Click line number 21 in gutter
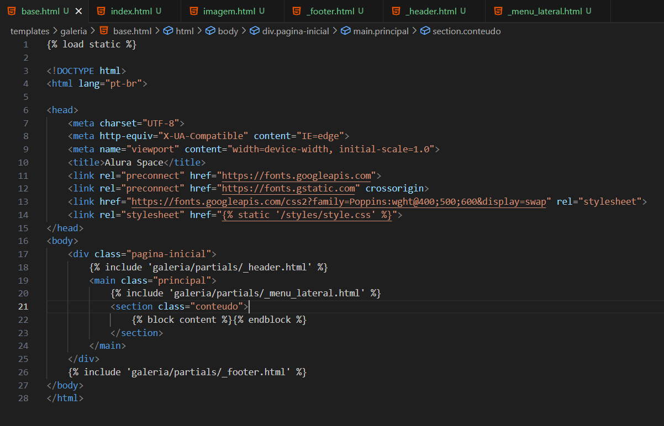The image size is (664, 426). coord(23,307)
